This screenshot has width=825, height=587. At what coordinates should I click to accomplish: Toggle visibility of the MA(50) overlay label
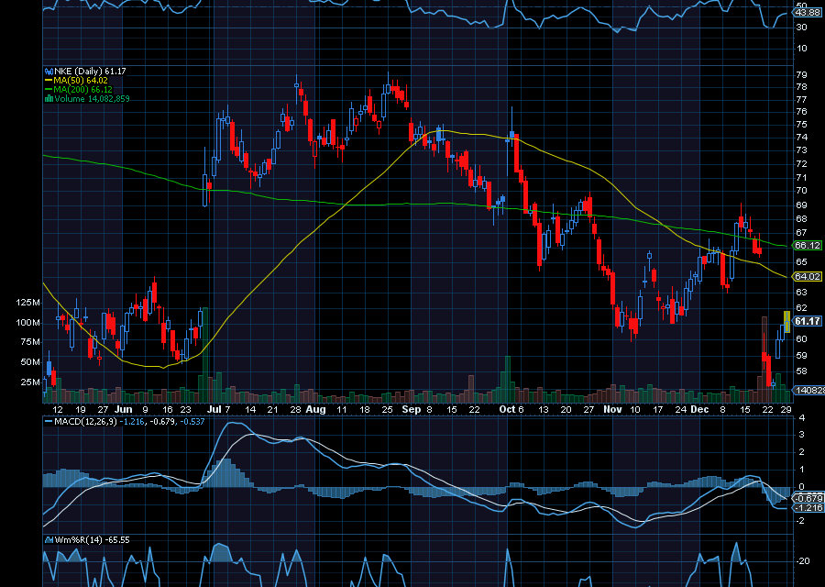click(69, 81)
